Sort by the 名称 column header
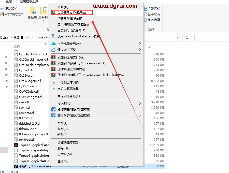Screen dimensions: 229x173 (x=17, y=47)
